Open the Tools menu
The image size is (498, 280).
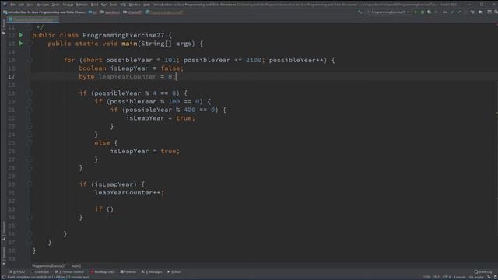point(114,5)
